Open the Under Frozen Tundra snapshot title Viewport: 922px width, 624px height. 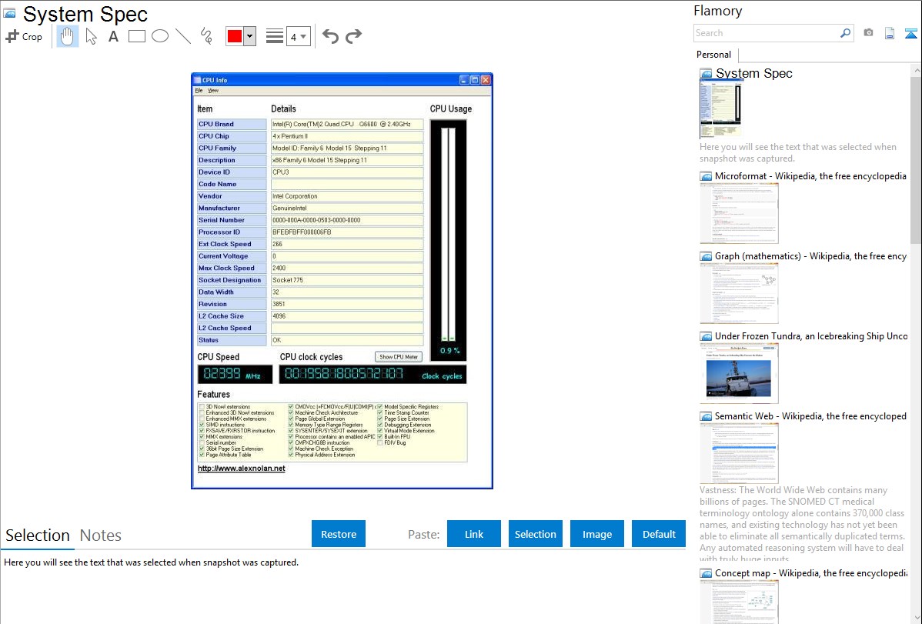(811, 335)
